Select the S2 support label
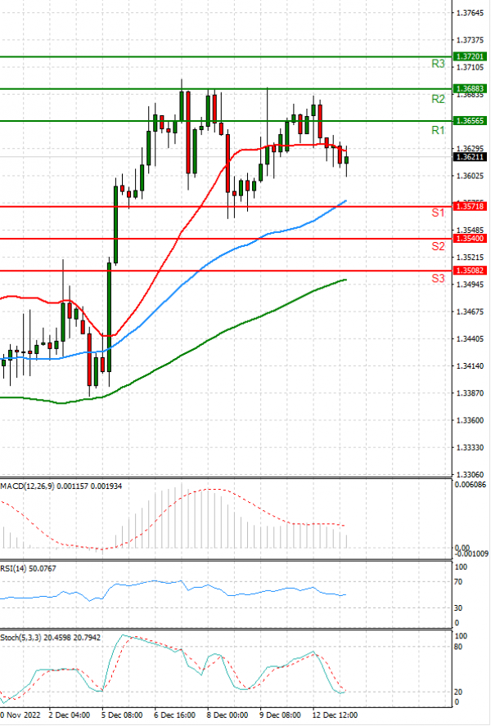The height and width of the screenshot is (726, 491). (x=438, y=246)
